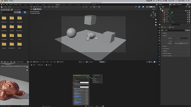The width and height of the screenshot is (191, 107).
Task: Collapse the Surface panel
Action: [x=175, y=36]
